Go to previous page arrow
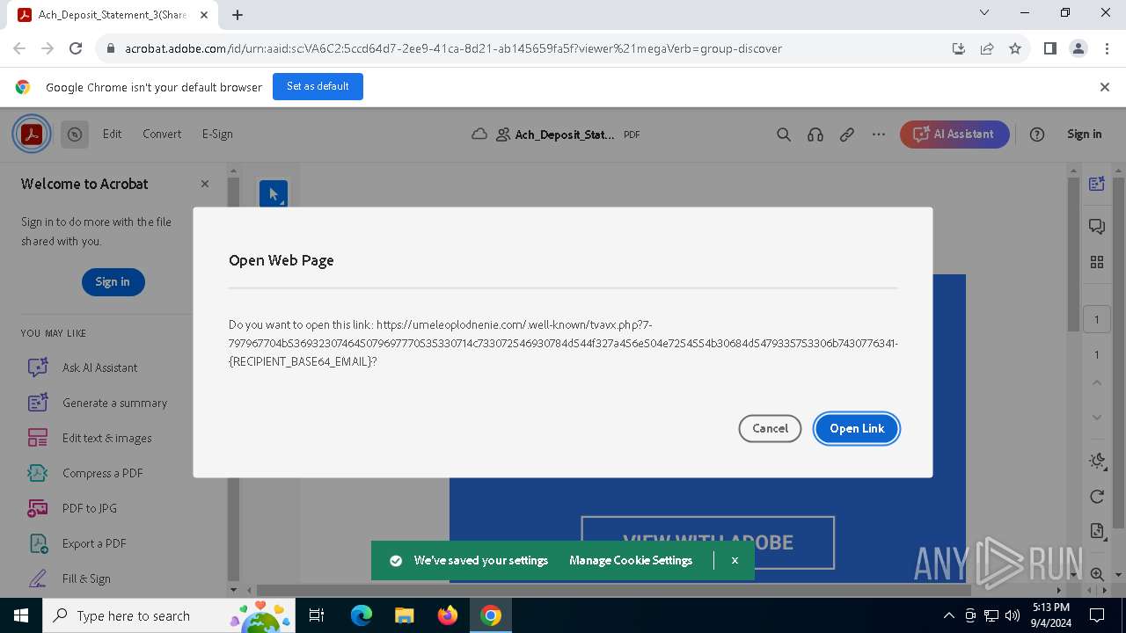 click(1097, 382)
